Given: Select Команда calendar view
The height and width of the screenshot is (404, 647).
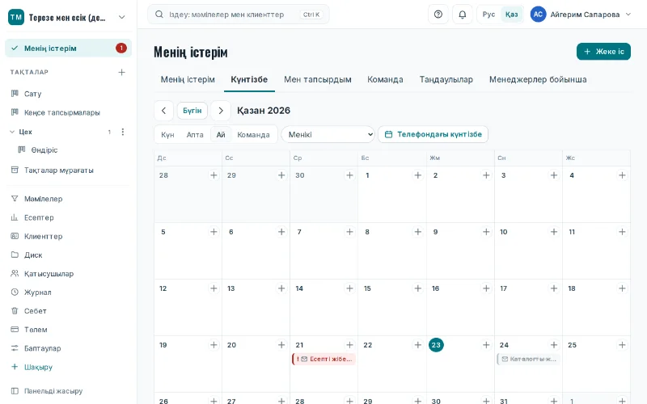Looking at the screenshot, I should pyautogui.click(x=253, y=135).
